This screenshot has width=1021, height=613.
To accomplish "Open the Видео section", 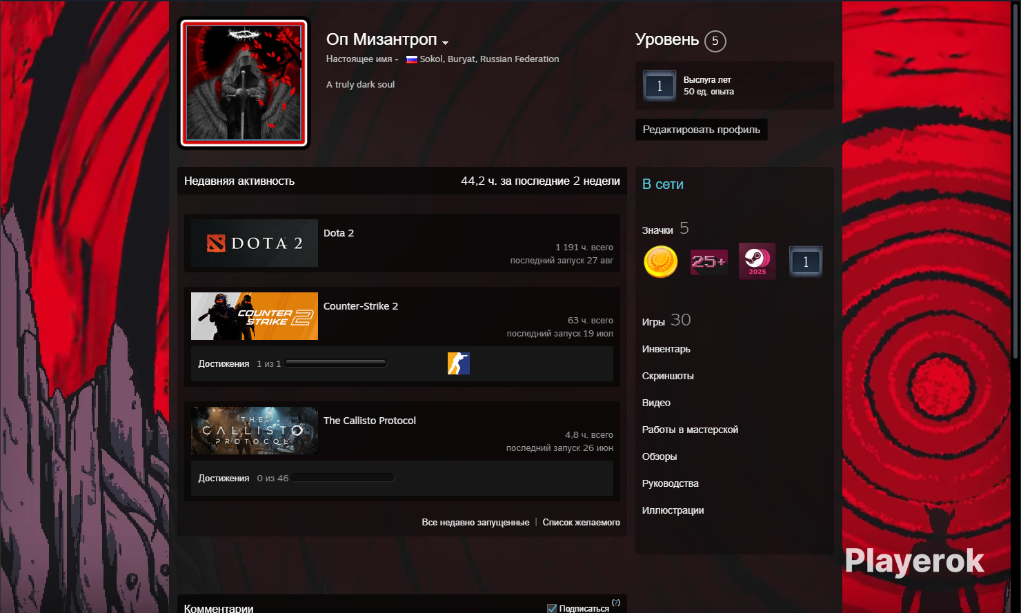I will tap(656, 403).
